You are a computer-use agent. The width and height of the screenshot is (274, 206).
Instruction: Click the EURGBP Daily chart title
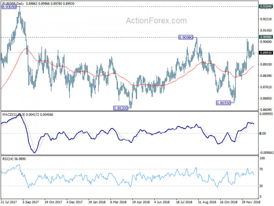tap(13, 4)
